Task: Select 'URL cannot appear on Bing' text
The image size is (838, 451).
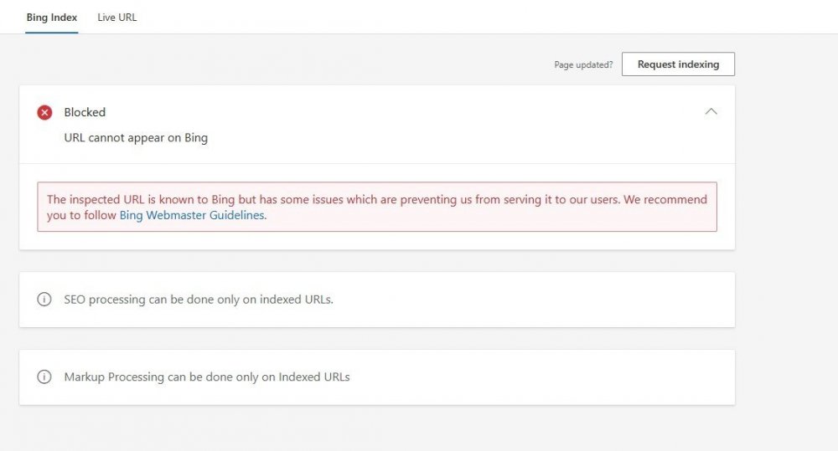Action: [136, 138]
